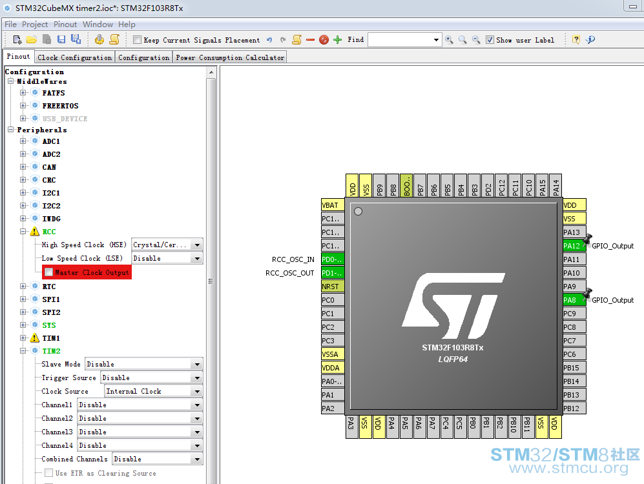Select SPI1 peripheral in tree
The image size is (644, 484).
(51, 299)
